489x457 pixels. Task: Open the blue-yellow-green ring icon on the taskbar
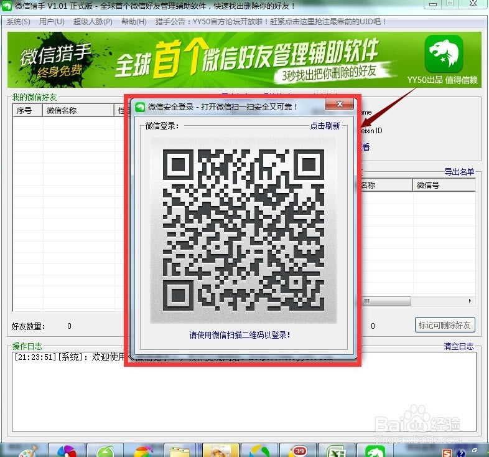[x=259, y=451]
